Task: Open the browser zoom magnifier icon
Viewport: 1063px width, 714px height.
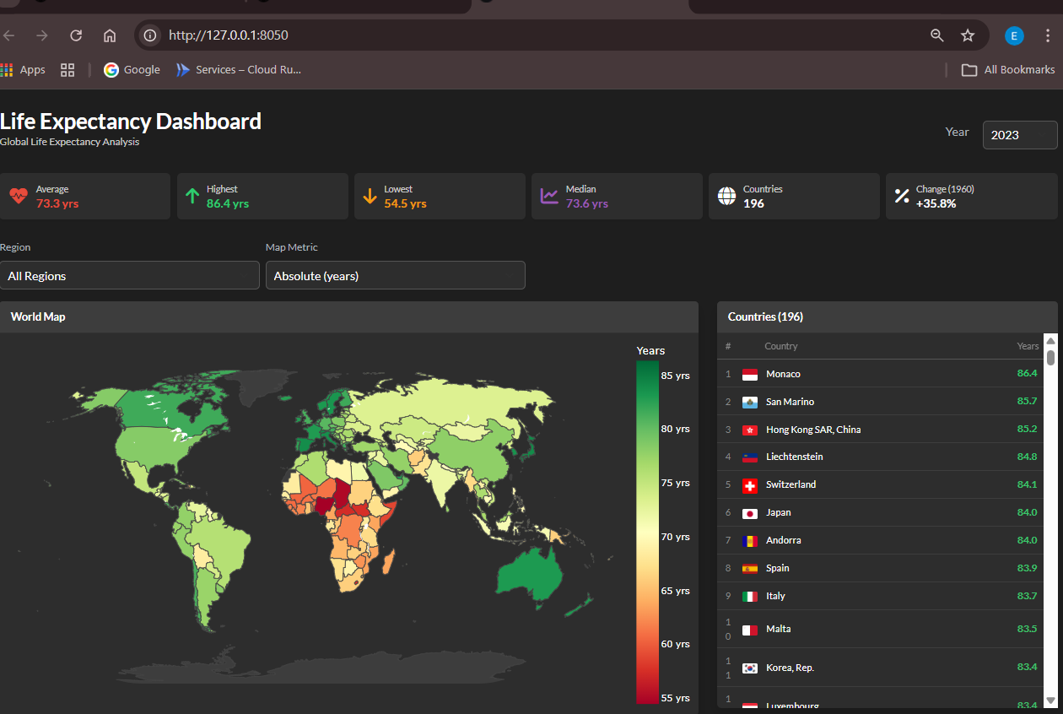Action: [936, 35]
